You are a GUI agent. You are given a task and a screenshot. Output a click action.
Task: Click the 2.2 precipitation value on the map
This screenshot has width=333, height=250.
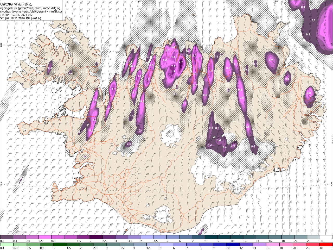pyautogui.click(x=194, y=56)
